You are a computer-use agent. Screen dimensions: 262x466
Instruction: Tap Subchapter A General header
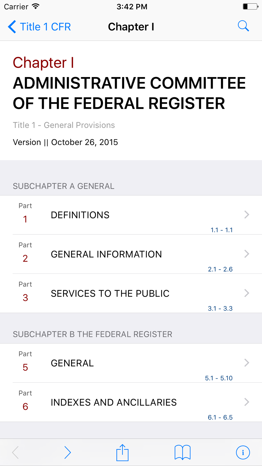64,186
